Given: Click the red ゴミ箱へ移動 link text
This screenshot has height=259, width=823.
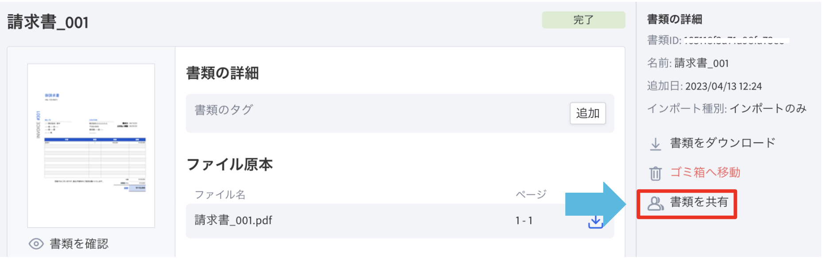Looking at the screenshot, I should (705, 172).
